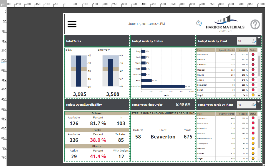Click Allison row red status indicator
Screen dimensions: 265x166
(253, 80)
